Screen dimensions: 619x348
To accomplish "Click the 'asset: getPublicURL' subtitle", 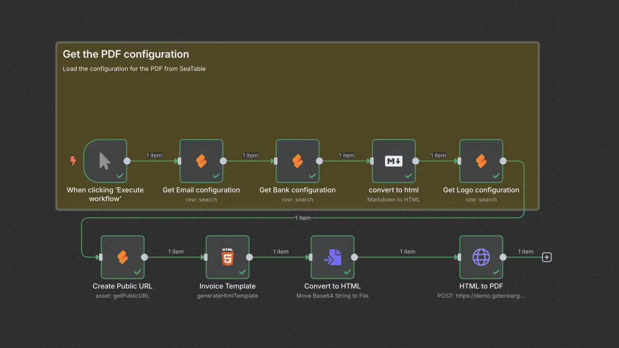I will pos(122,296).
